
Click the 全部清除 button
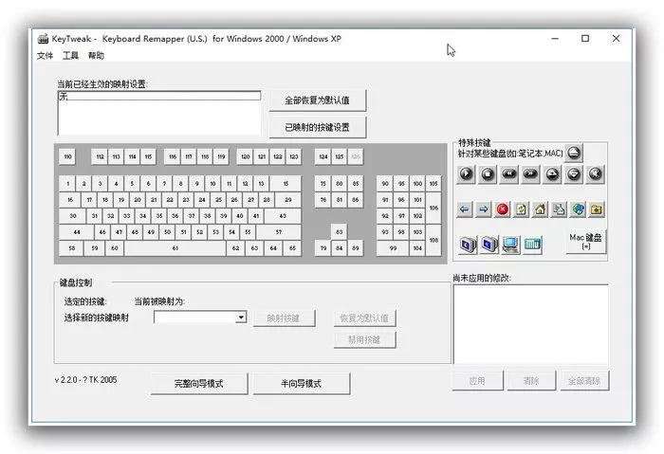pyautogui.click(x=584, y=381)
